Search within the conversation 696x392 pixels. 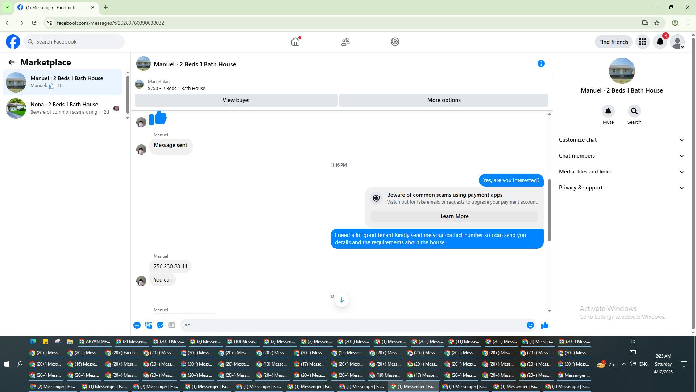634,111
